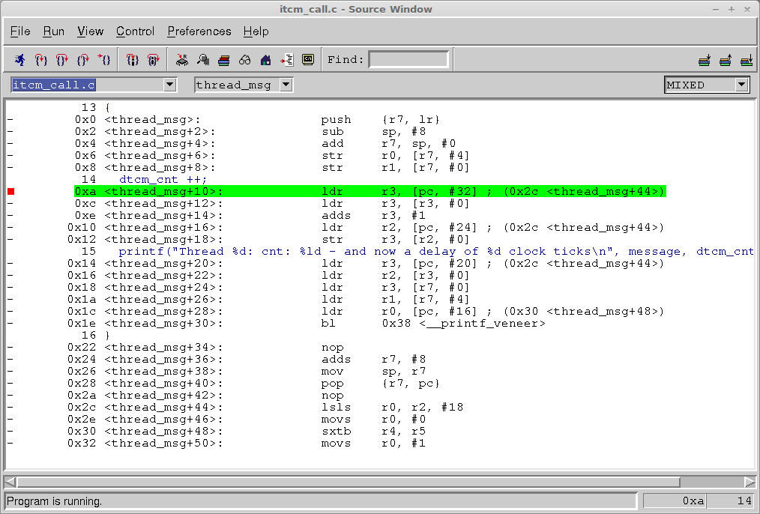Viewport: 760px width, 514px height.
Task: Open the thread_msg function dropdown arrow
Action: coord(286,85)
